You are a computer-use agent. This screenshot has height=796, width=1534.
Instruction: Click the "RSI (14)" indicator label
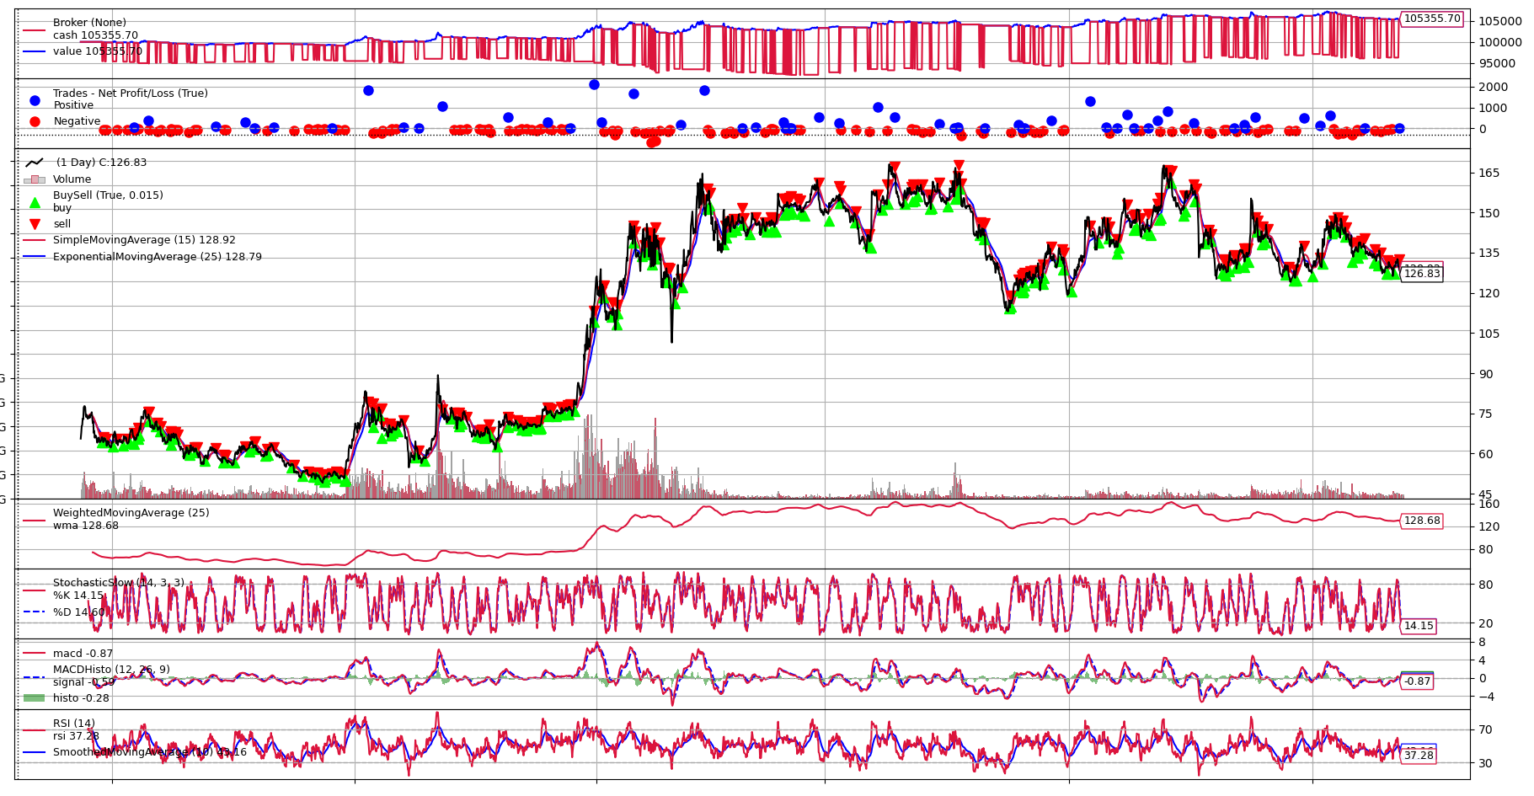pos(74,724)
